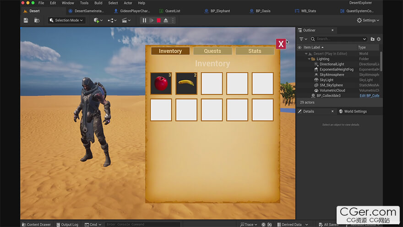The image size is (403, 227).
Task: Open the Edit BP_Colle... blueprint link
Action: click(x=369, y=96)
